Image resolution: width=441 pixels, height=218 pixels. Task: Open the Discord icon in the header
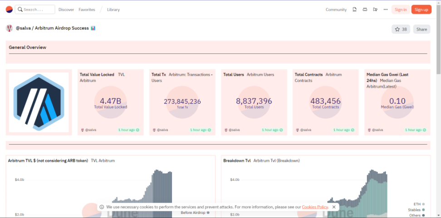pyautogui.click(x=365, y=10)
